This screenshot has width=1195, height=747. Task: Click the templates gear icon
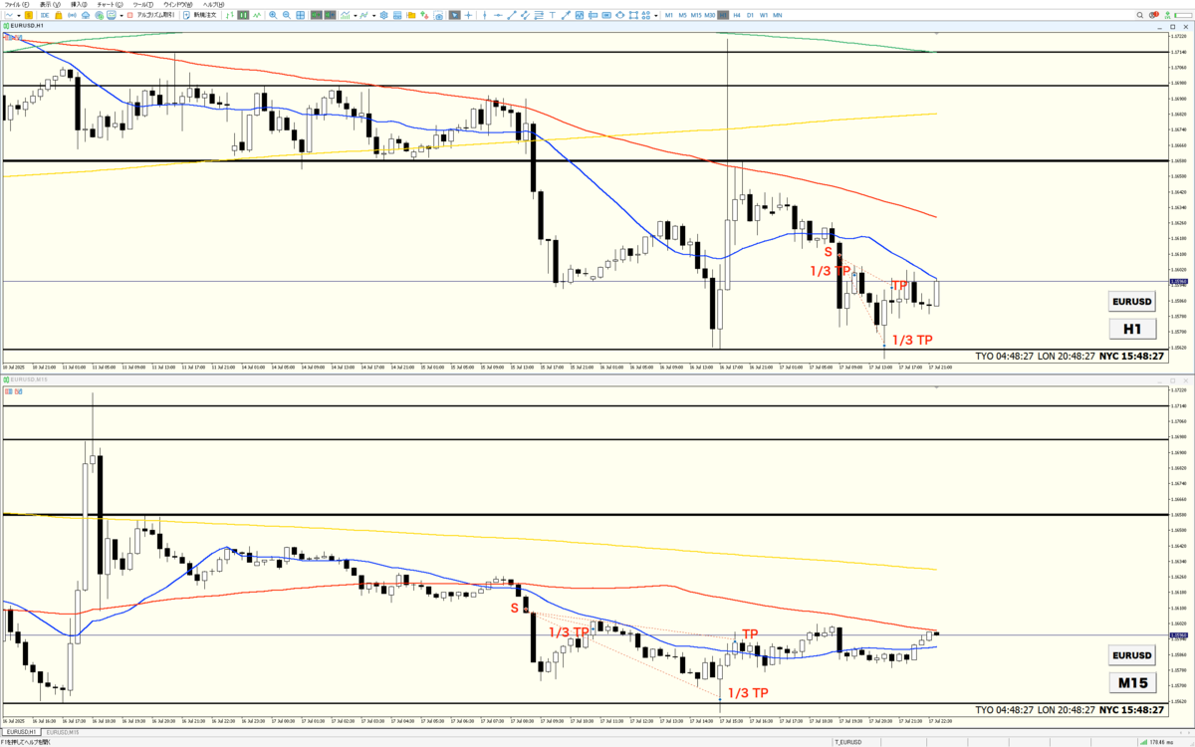[x=384, y=15]
